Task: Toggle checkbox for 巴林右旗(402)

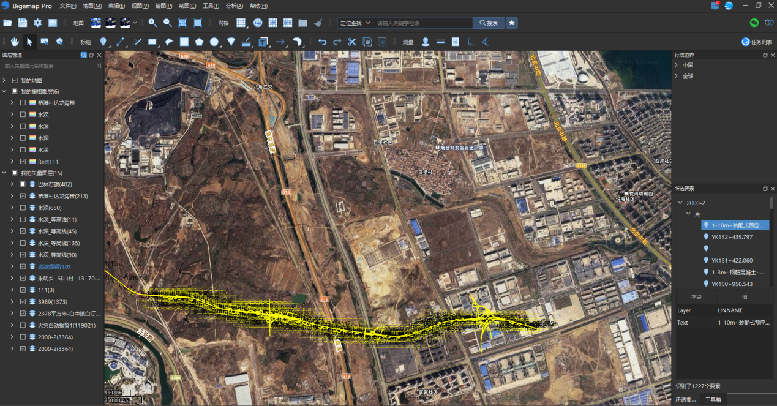Action: [x=23, y=184]
